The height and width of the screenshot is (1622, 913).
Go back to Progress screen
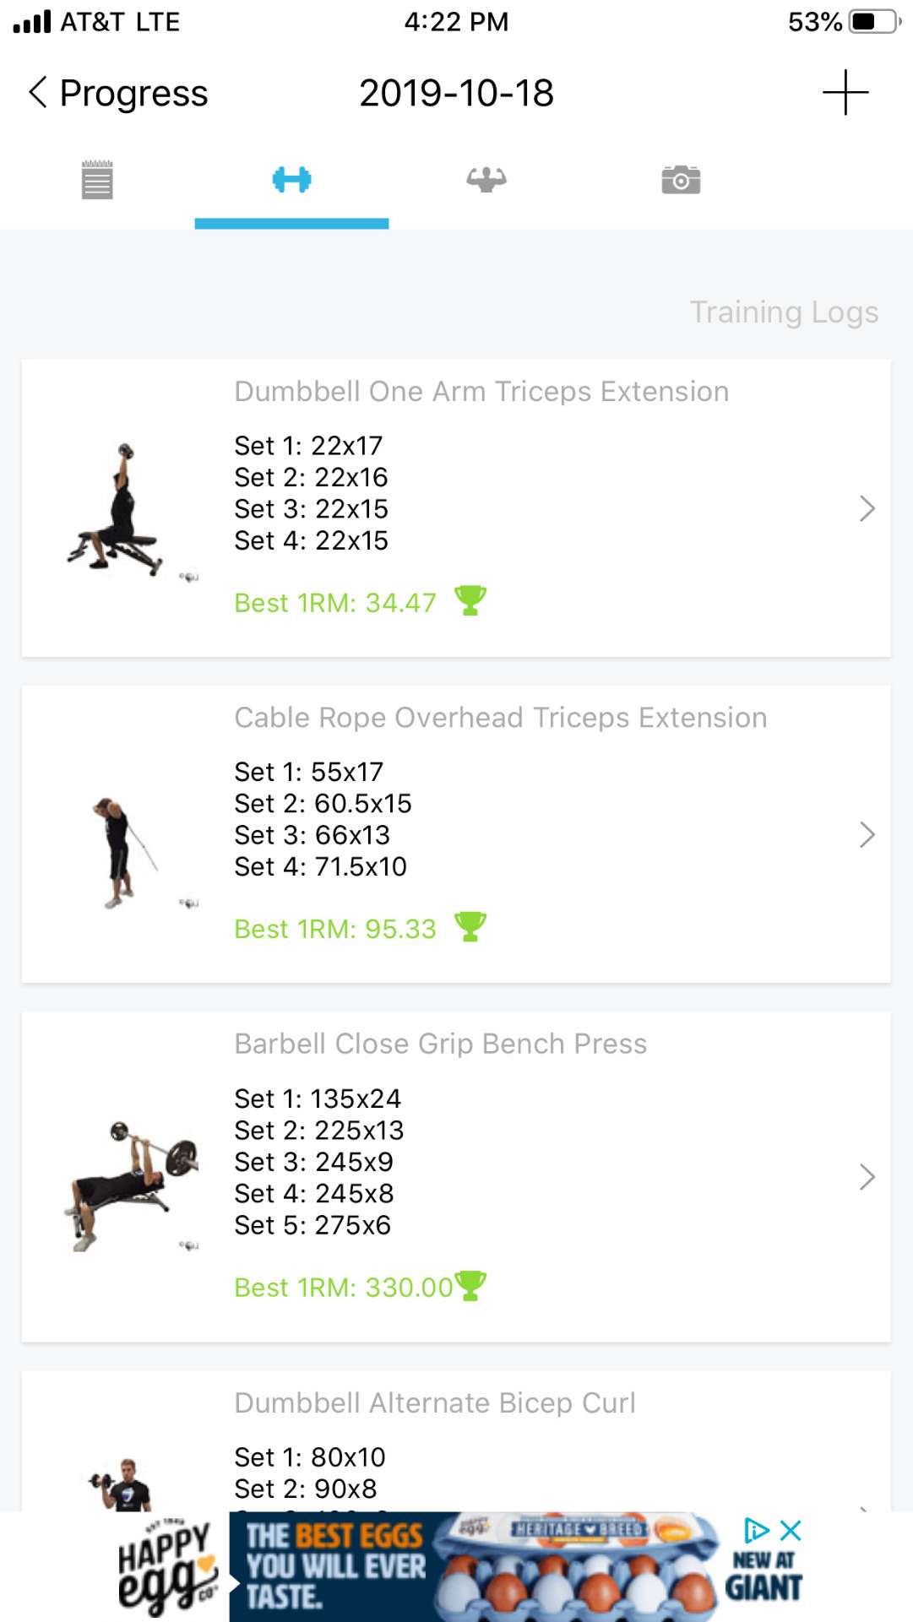coord(118,93)
